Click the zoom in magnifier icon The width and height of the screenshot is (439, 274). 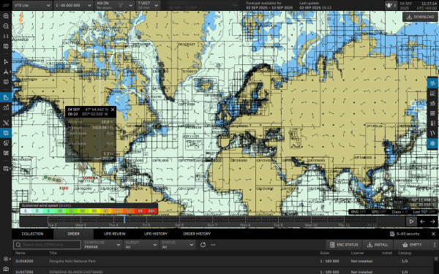tap(6, 16)
